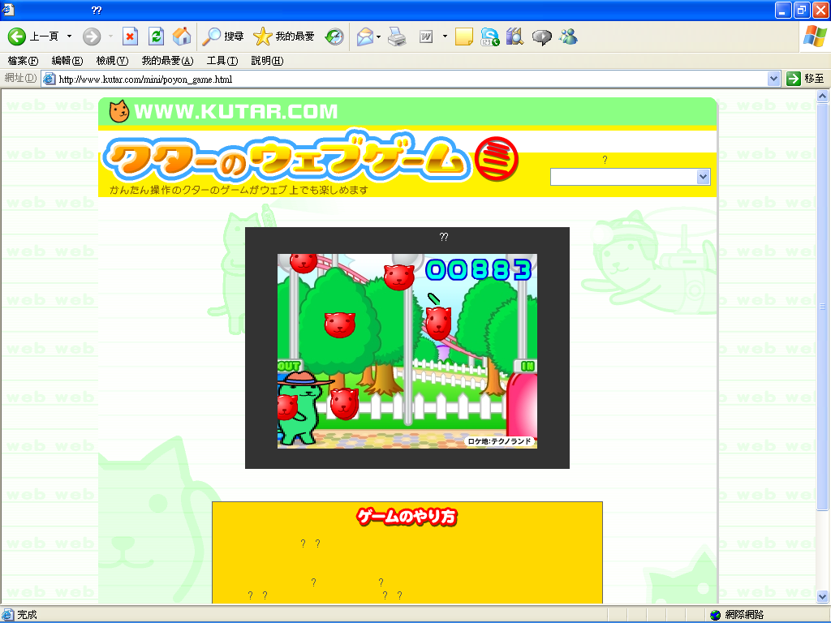Image resolution: width=831 pixels, height=623 pixels.
Task: Click the WWW.KUTAR.COM header link
Action: (236, 111)
